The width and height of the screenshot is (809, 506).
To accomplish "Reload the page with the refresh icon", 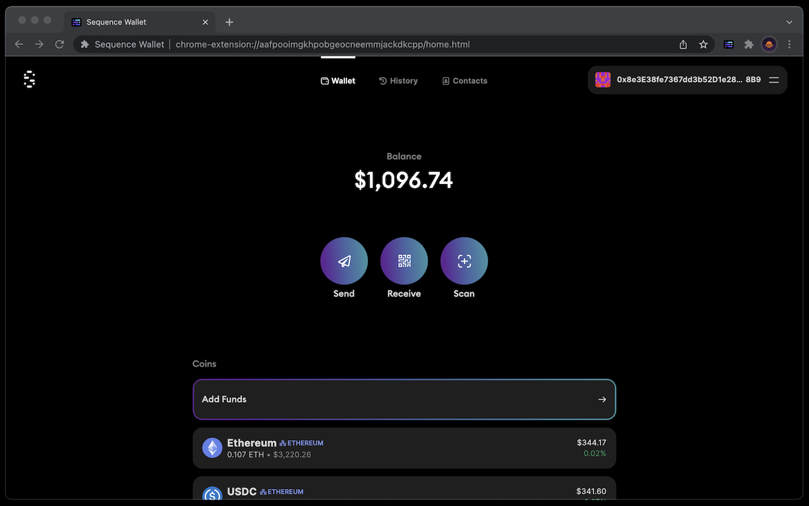I will coord(59,44).
